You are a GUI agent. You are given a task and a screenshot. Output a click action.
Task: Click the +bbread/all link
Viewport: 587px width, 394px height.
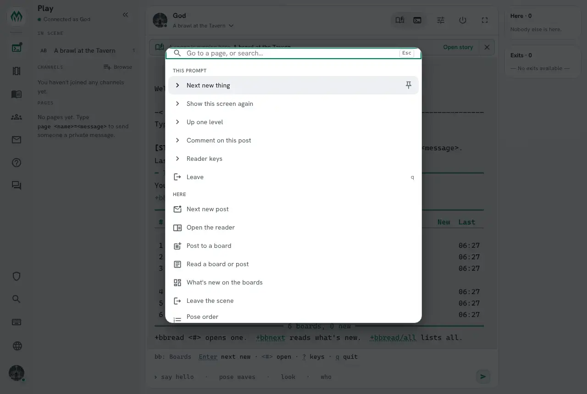393,338
